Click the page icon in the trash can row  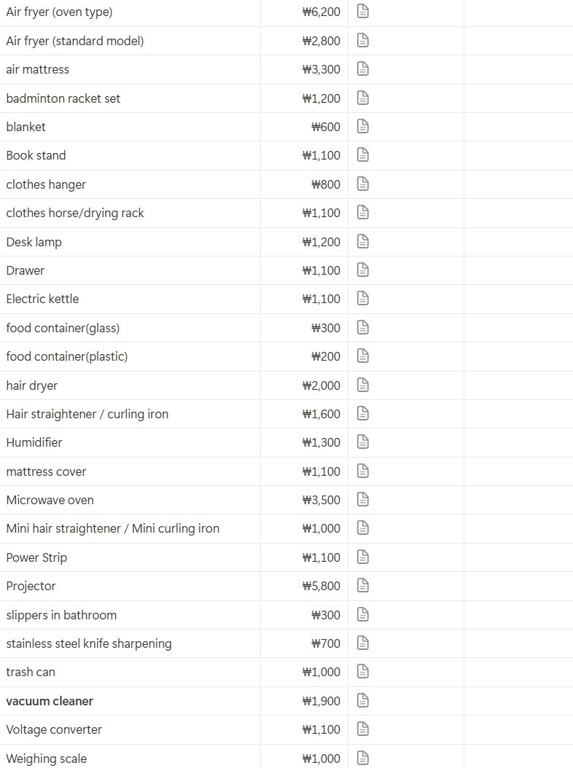tap(363, 672)
